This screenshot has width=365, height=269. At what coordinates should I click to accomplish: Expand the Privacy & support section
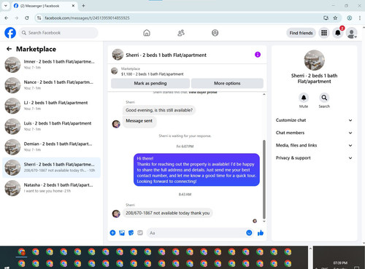[314, 158]
